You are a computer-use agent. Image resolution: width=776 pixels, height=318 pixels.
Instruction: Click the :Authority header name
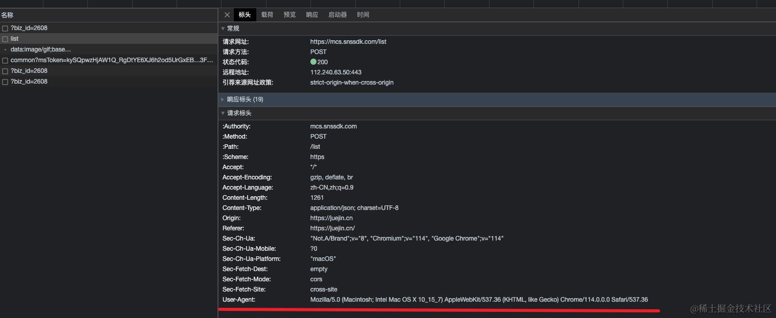point(236,126)
